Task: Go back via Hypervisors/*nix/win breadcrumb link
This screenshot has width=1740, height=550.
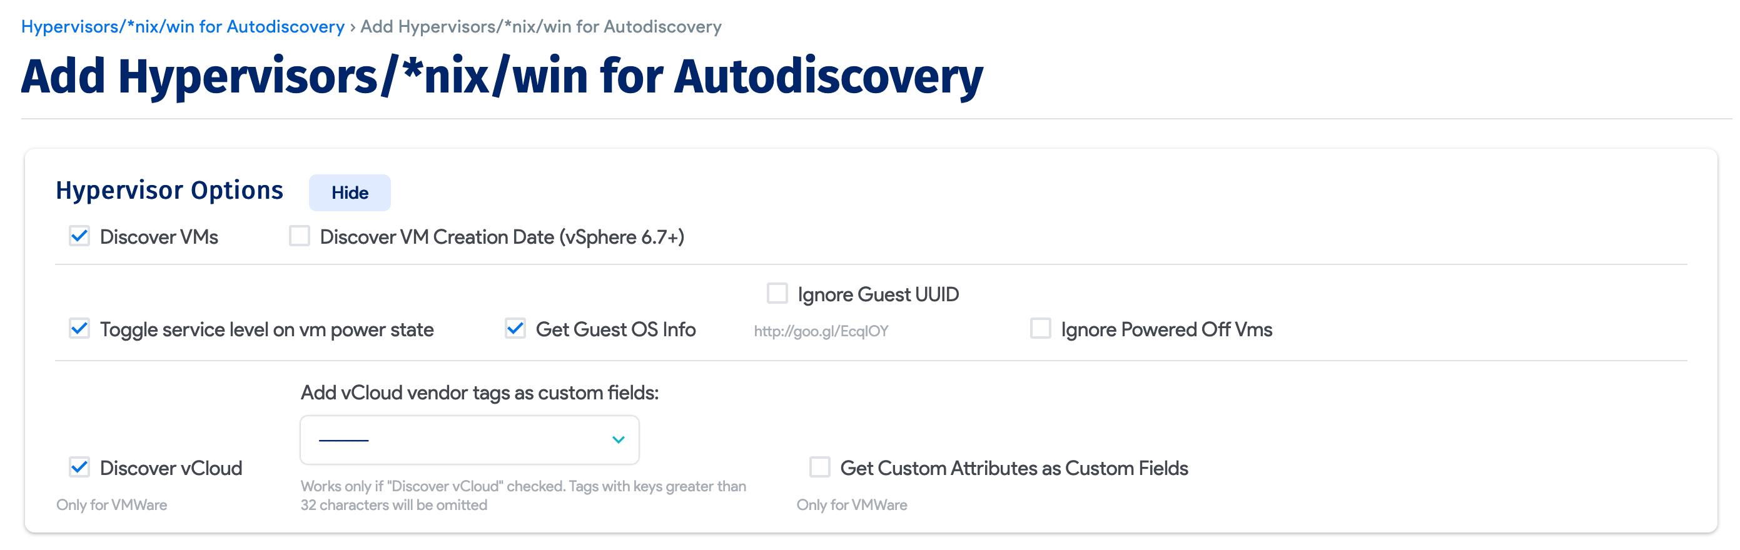Action: click(183, 26)
